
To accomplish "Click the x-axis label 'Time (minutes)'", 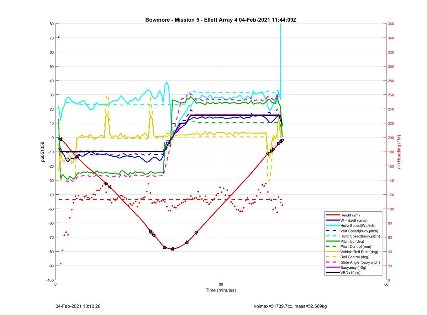I will (x=221, y=290).
